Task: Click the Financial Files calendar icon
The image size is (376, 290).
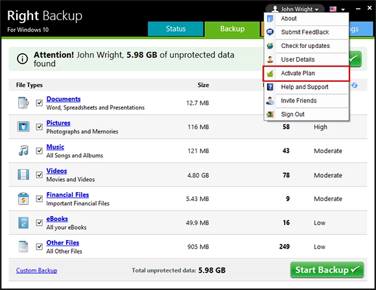Action: tap(23, 199)
